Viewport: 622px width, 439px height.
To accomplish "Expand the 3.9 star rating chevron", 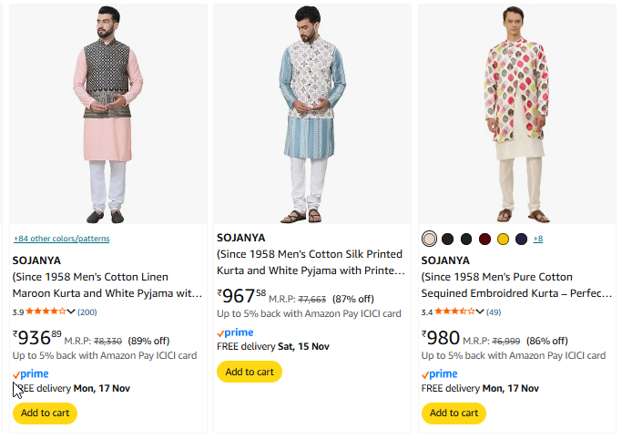I will tap(72, 311).
